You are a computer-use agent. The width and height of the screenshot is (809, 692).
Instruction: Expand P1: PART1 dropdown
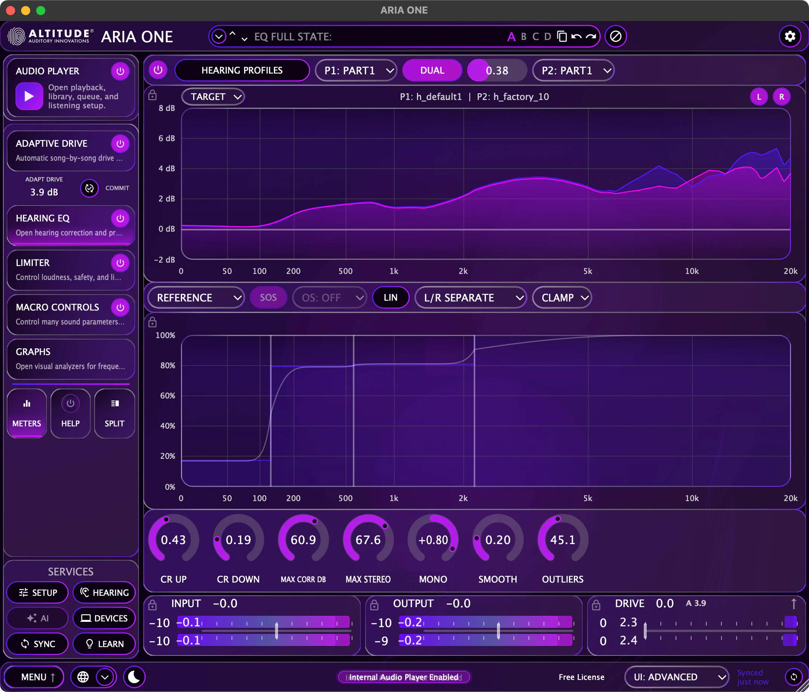click(x=356, y=70)
